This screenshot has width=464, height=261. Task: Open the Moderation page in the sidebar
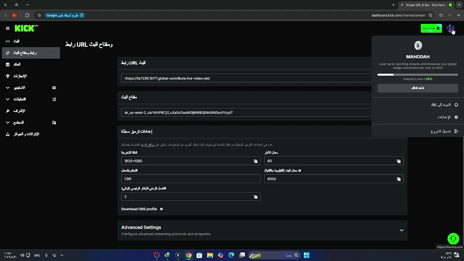tap(31, 111)
